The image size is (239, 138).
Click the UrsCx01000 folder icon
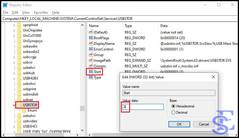pyautogui.click(x=19, y=36)
